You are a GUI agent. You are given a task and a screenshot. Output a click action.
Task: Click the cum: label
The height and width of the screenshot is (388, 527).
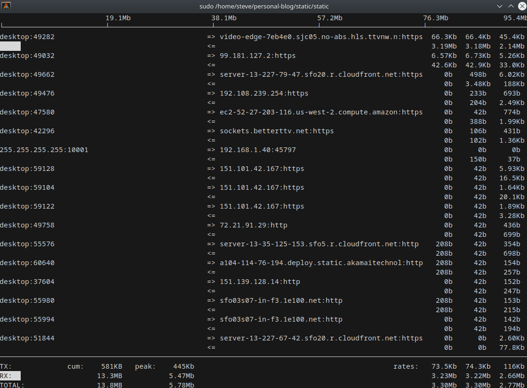coord(76,366)
